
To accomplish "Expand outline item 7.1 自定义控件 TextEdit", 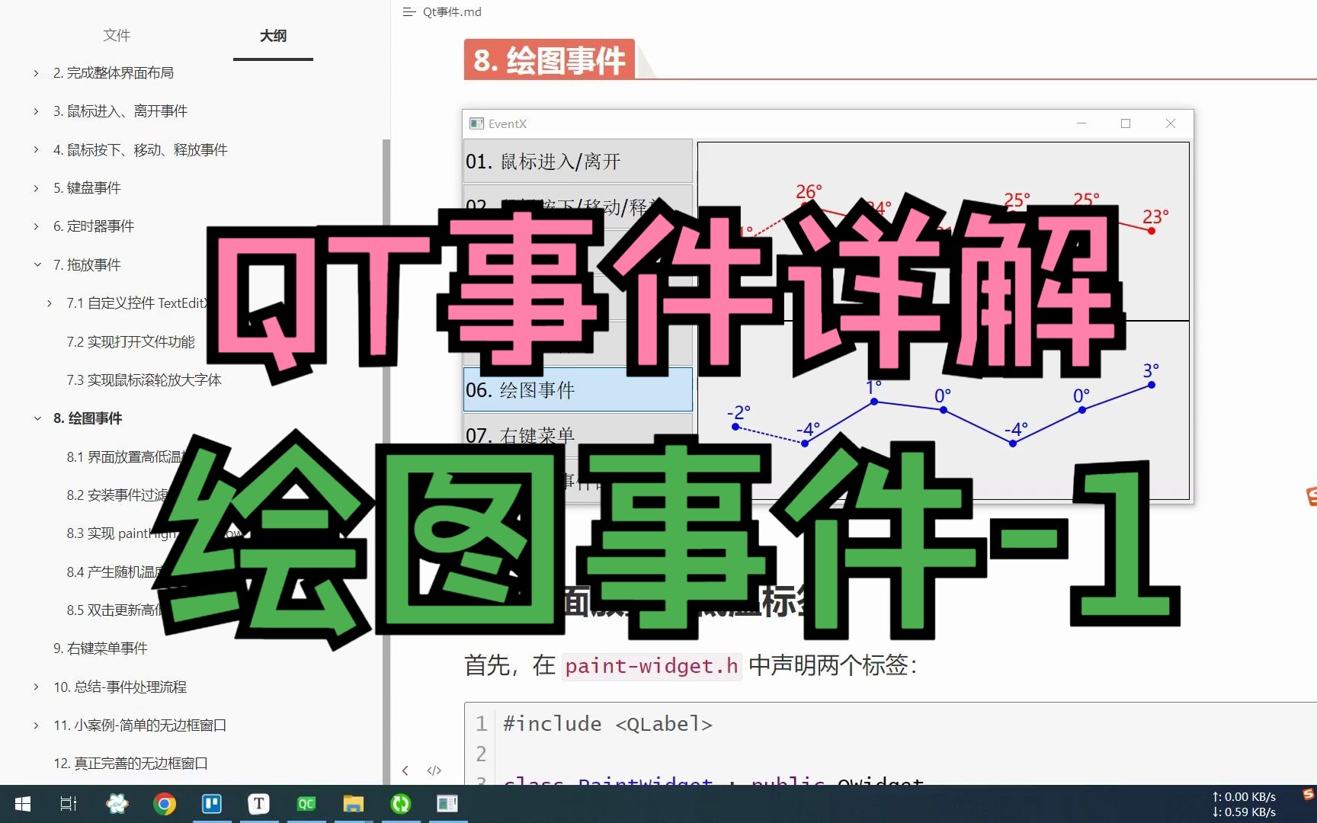I will pos(50,303).
